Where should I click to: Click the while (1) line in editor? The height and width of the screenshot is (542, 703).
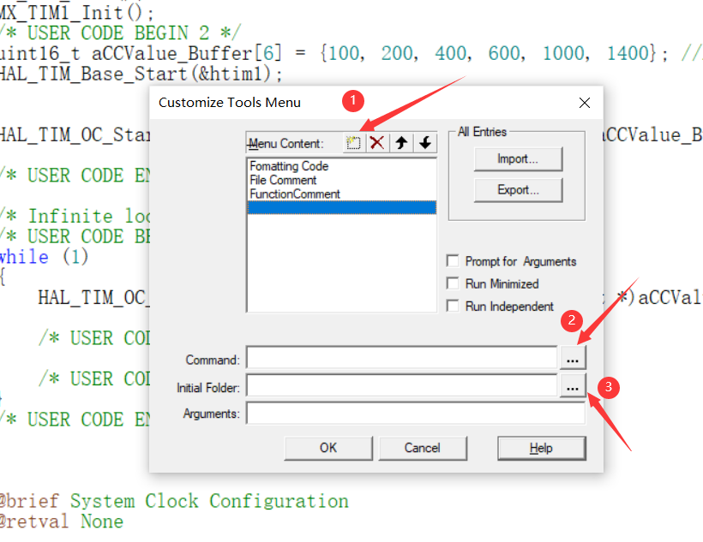click(44, 257)
